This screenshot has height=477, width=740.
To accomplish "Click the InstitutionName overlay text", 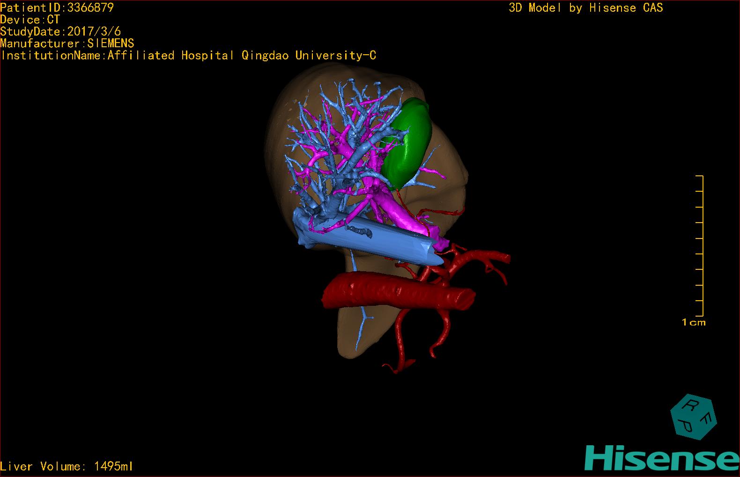I will pos(188,56).
